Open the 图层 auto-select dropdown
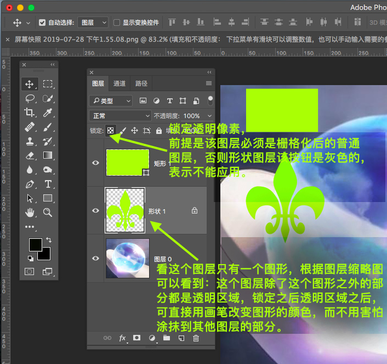This screenshot has width=387, height=364. pyautogui.click(x=93, y=23)
